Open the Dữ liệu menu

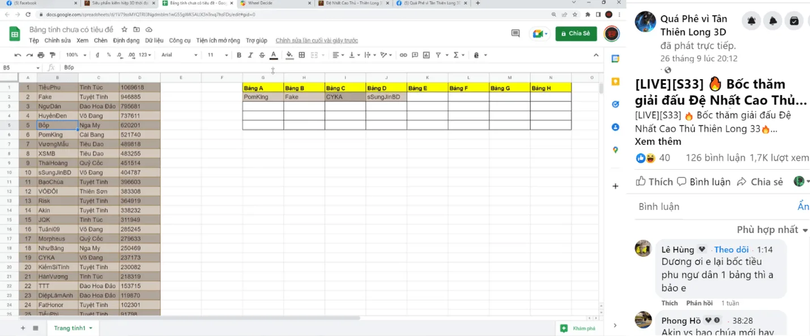click(154, 41)
